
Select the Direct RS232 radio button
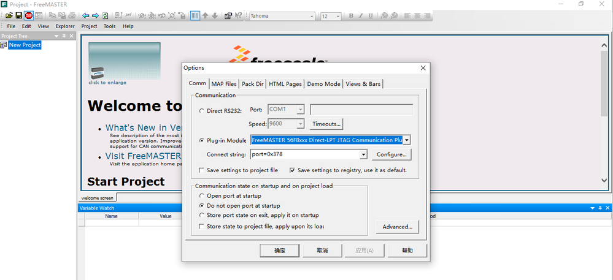[x=201, y=111]
